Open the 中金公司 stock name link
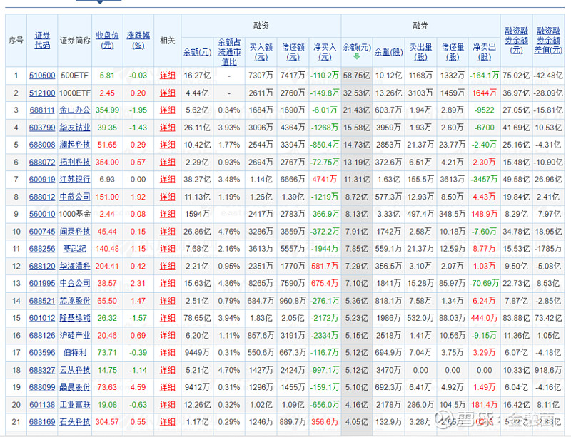 (x=75, y=284)
